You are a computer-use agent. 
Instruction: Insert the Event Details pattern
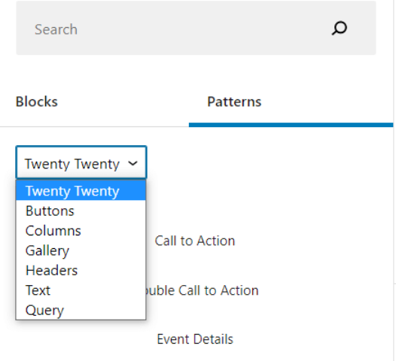195,339
